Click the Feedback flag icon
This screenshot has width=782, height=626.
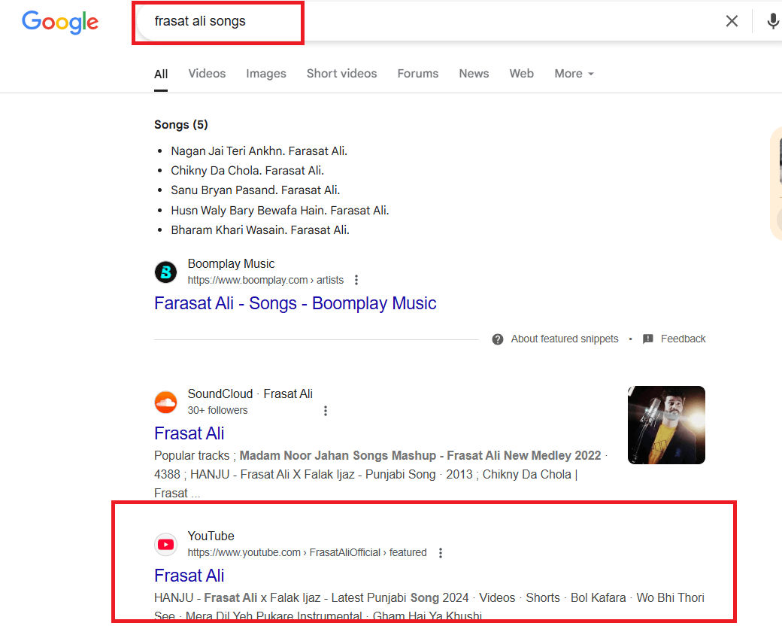pos(648,339)
